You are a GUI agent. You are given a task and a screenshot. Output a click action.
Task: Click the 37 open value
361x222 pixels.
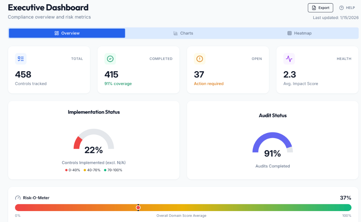coord(199,75)
